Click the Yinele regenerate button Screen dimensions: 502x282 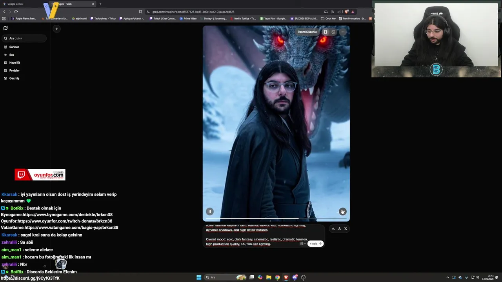(316, 244)
